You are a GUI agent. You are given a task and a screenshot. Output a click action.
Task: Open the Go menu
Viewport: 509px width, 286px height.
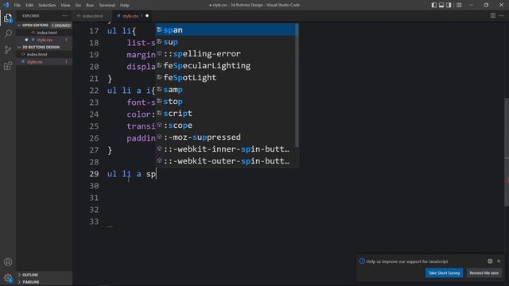click(x=78, y=6)
